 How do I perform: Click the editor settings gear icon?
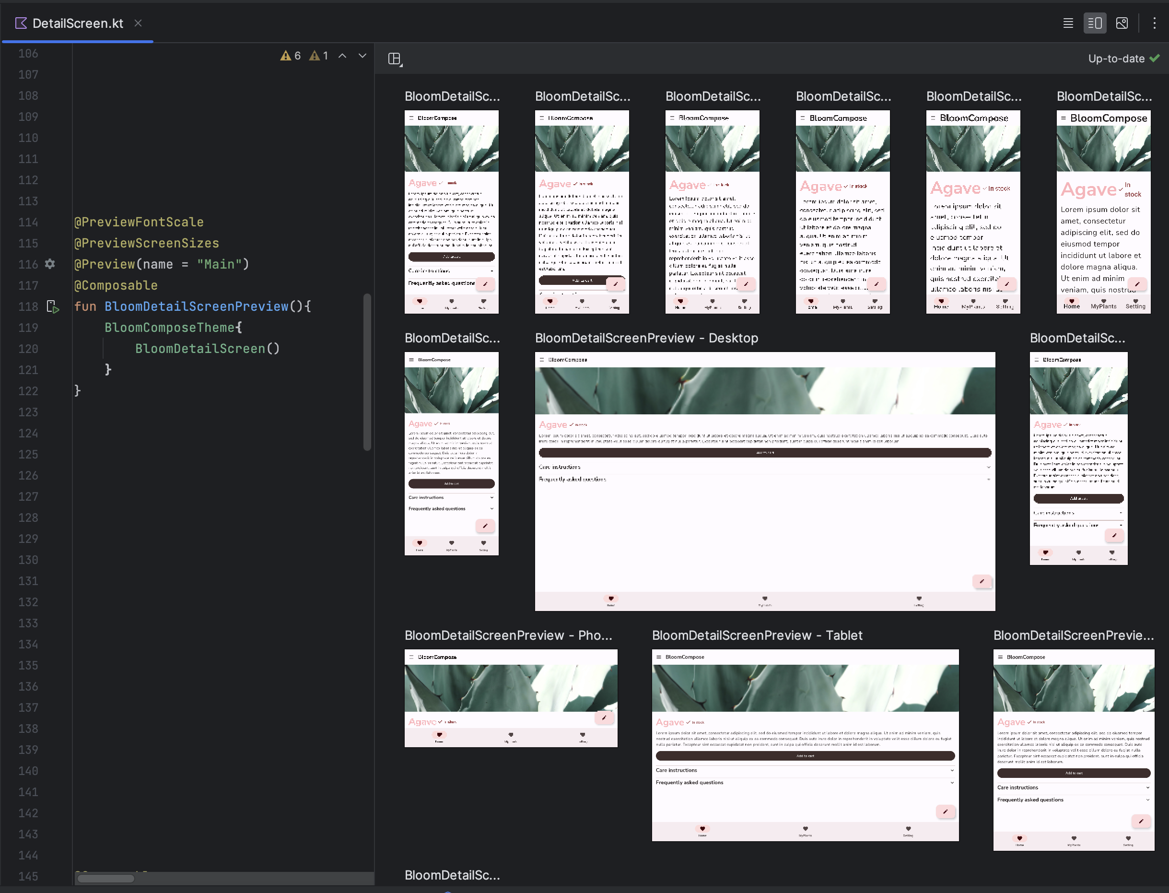click(50, 264)
